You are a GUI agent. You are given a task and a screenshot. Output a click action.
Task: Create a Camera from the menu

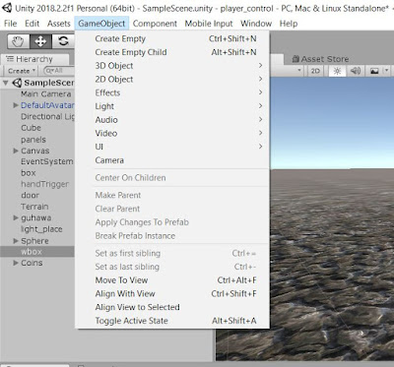[x=172, y=160]
